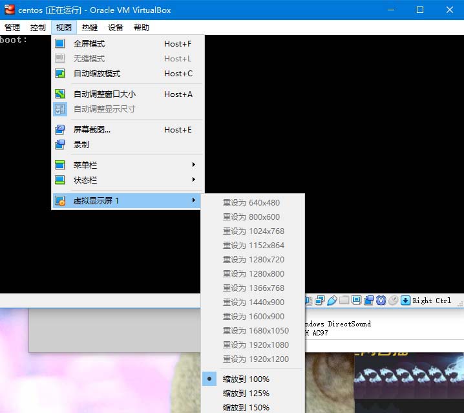Screen dimensions: 464x413
Task: Select the Scaled mode icon (自动缩放模式)
Action: coord(59,73)
